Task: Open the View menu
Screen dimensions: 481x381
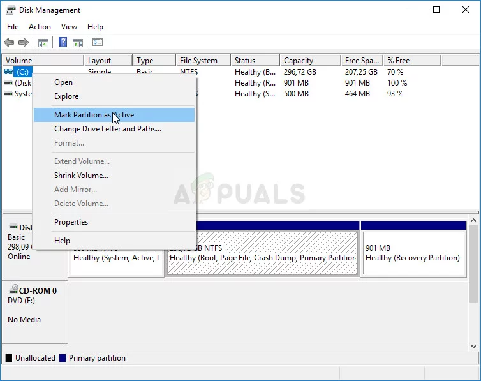Action: 69,27
